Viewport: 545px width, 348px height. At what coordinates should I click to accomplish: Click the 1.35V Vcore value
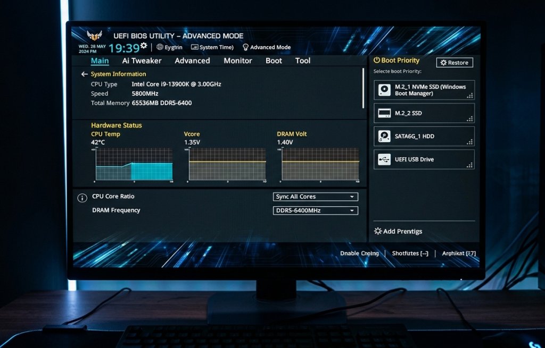192,142
